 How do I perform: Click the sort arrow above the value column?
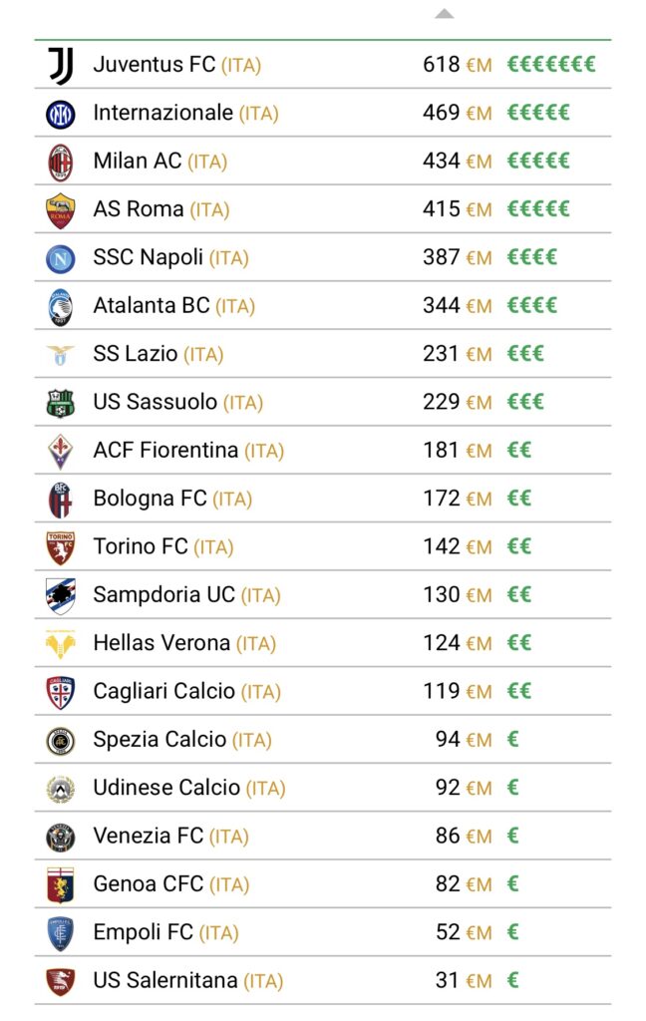click(x=445, y=14)
